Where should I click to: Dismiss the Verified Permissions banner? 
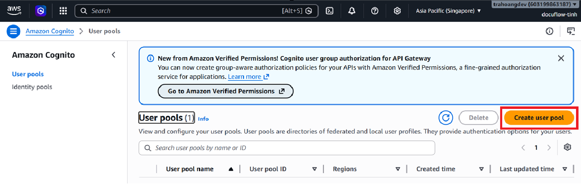tap(561, 58)
